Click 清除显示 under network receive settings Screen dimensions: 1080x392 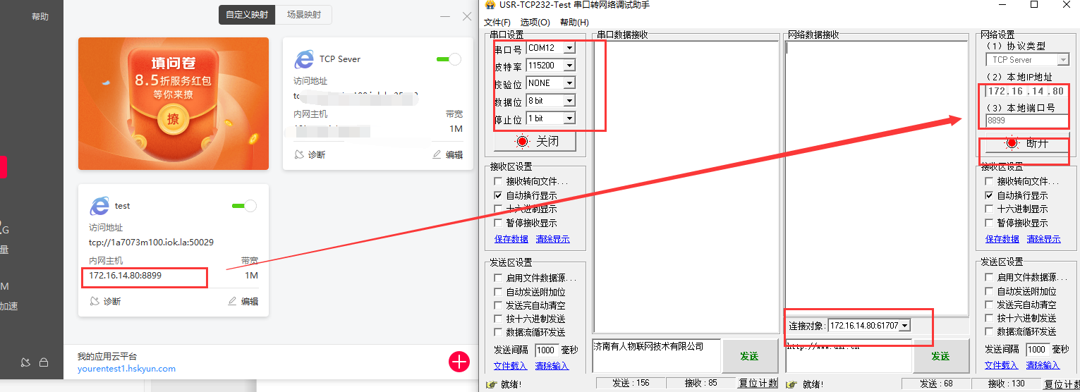click(1043, 239)
